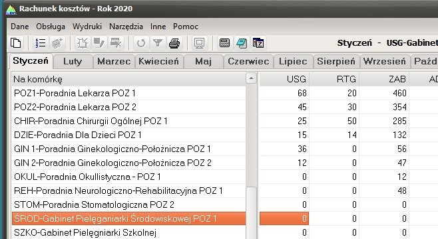438x239 pixels.
Task: Select row GIN 1-Poradnia Ginekologiczno-Położnicza POZ 1
Action: pyautogui.click(x=128, y=149)
